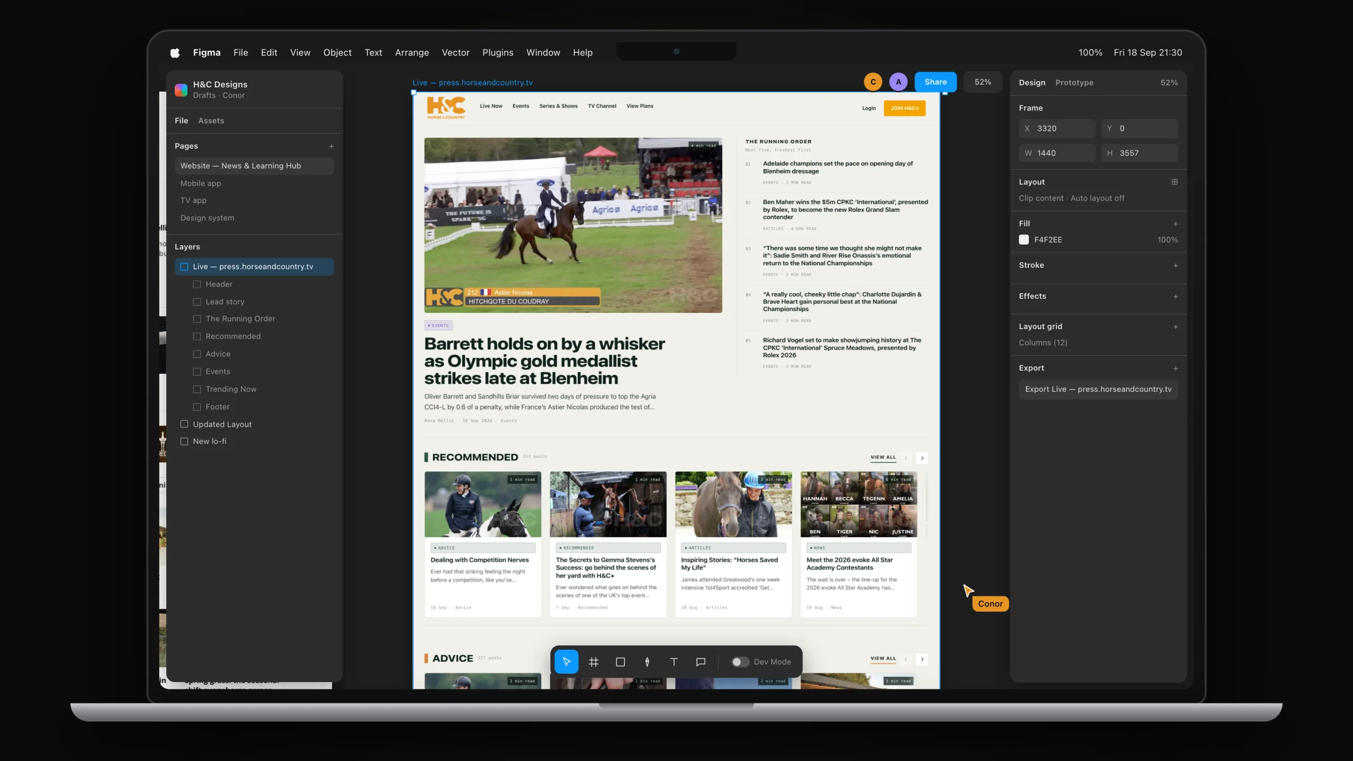Viewport: 1353px width, 761px height.
Task: Open the Mobile app page
Action: pos(254,183)
